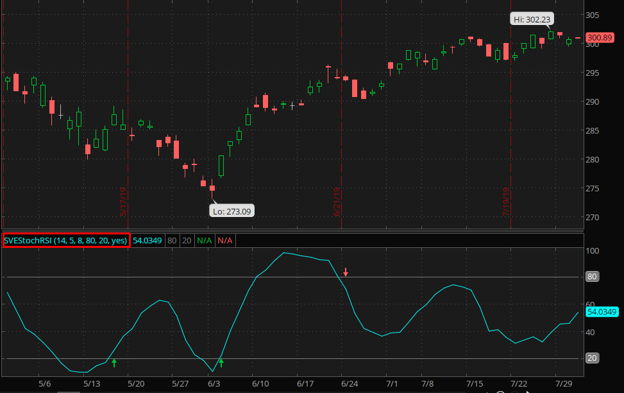Click the red N/A value in study header

[225, 241]
